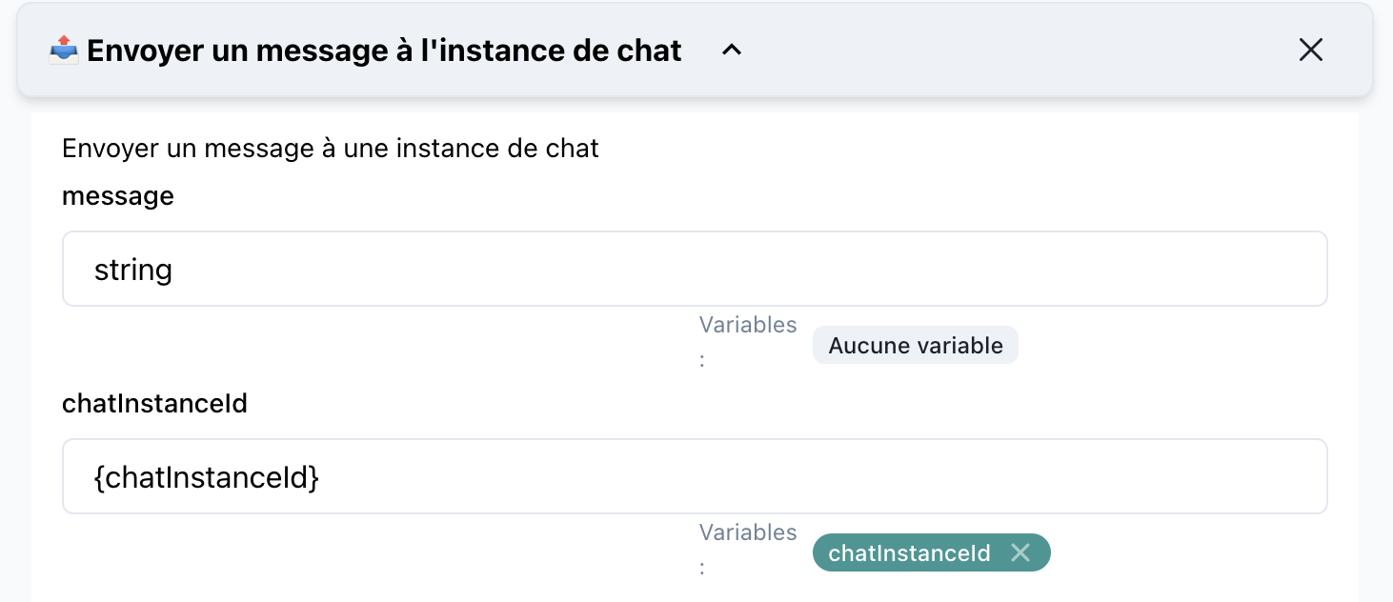Click the inbox tray icon in header
1393x602 pixels.
pos(63,50)
